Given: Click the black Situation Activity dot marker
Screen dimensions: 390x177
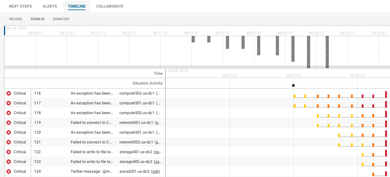Looking at the screenshot, I should (293, 85).
